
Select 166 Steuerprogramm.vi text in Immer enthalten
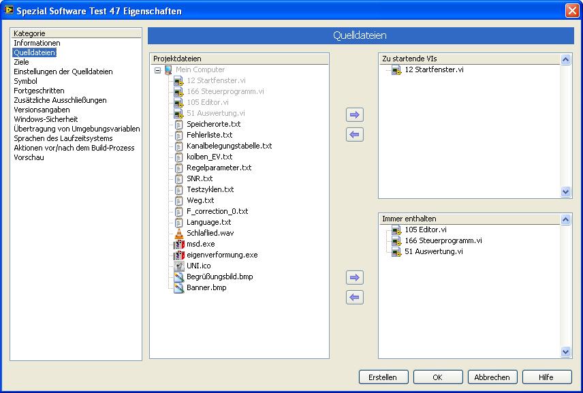click(443, 241)
